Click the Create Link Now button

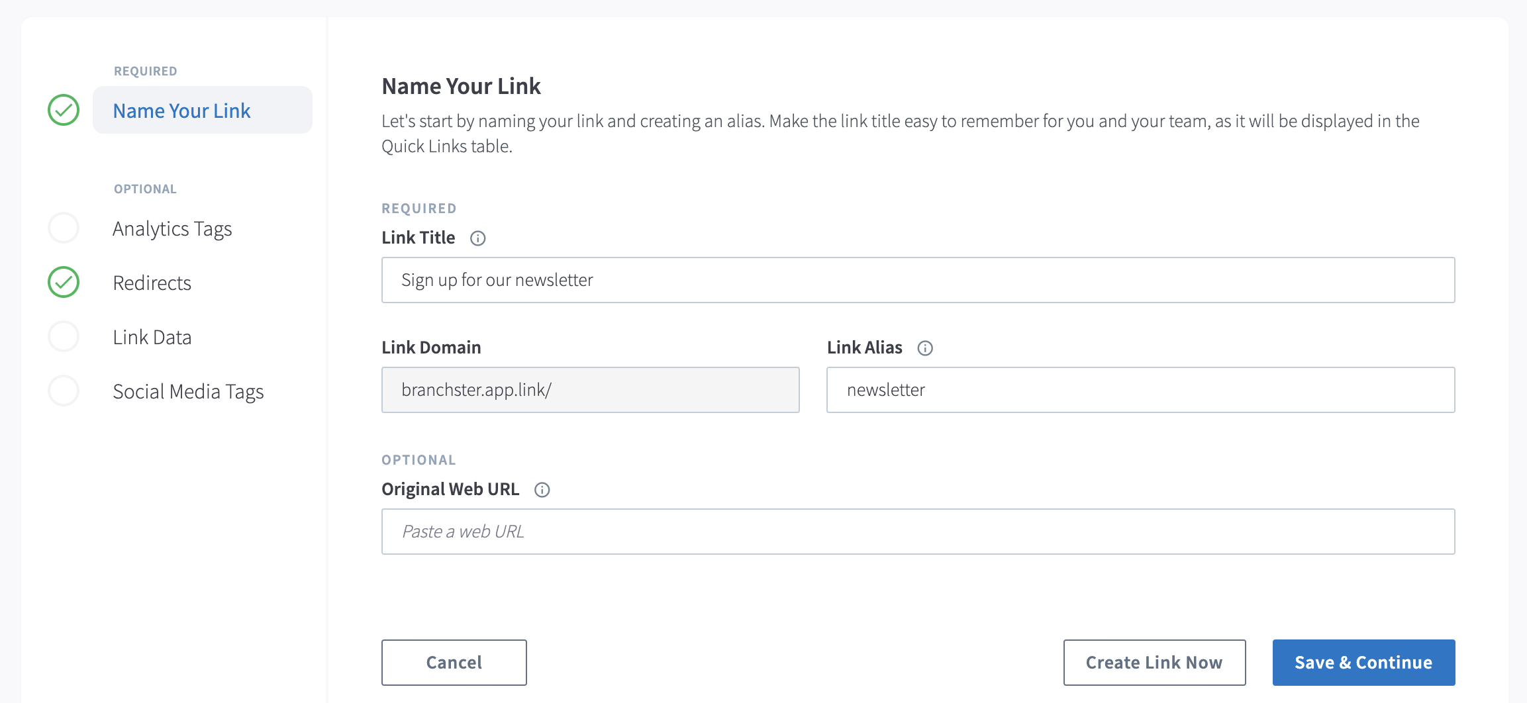click(1154, 663)
